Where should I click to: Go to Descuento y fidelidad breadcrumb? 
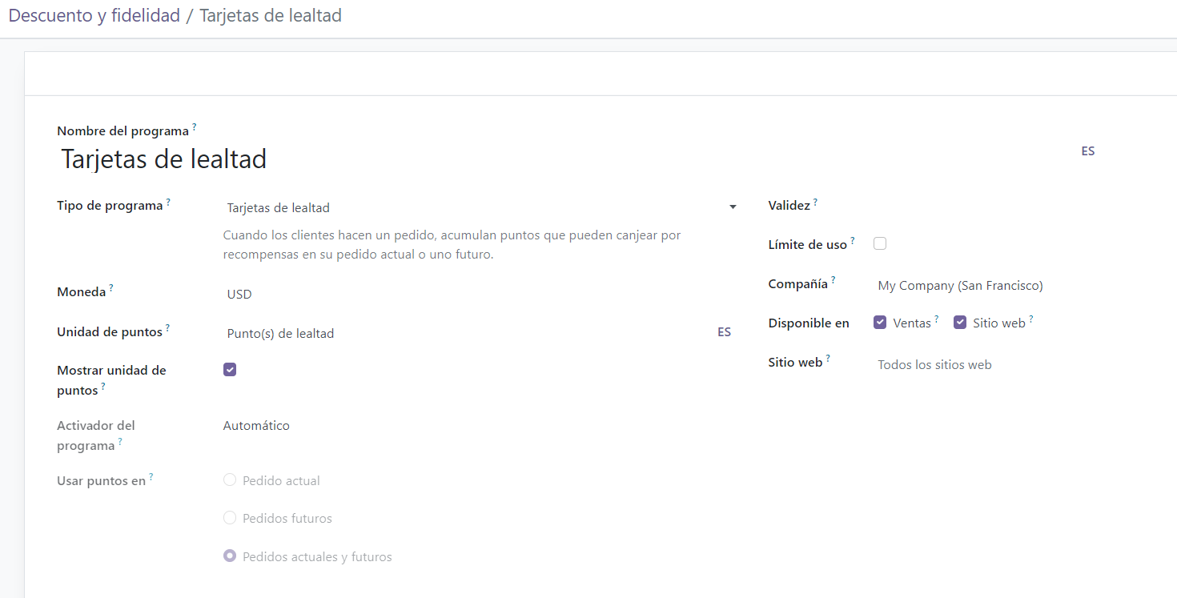(x=94, y=16)
